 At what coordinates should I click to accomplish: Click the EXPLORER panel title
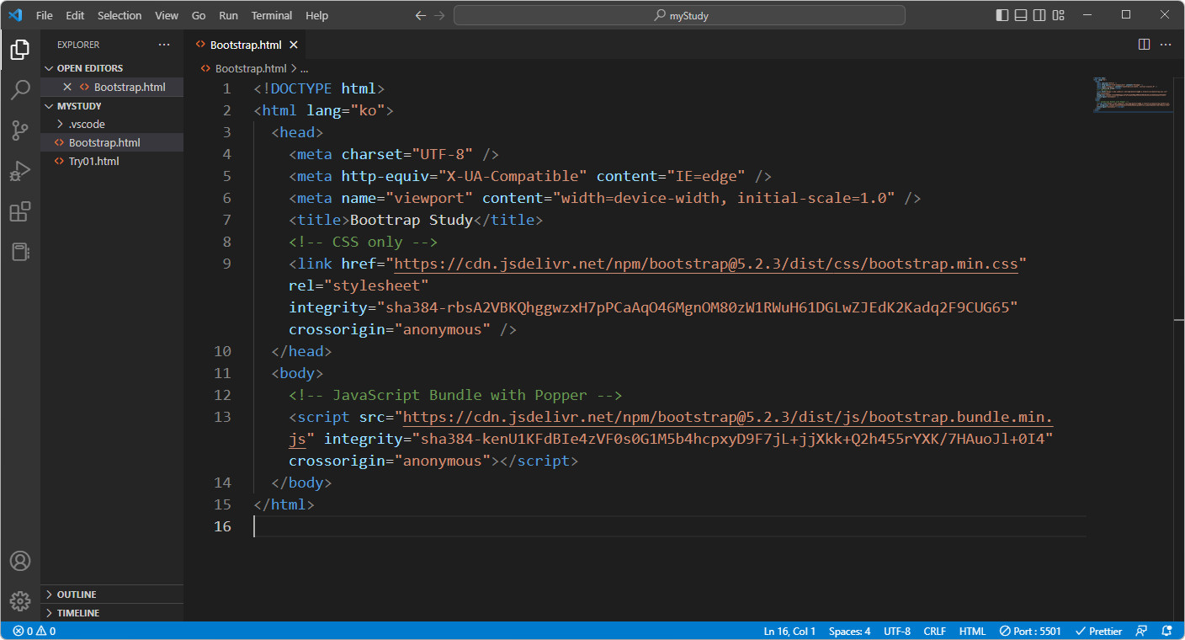coord(78,45)
